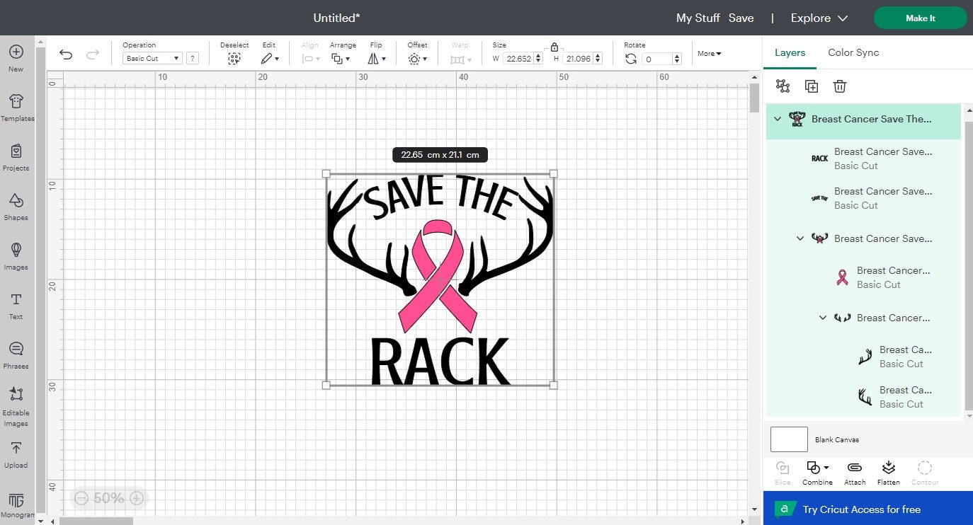973x525 pixels.
Task: Open the Offset dropdown
Action: point(417,59)
